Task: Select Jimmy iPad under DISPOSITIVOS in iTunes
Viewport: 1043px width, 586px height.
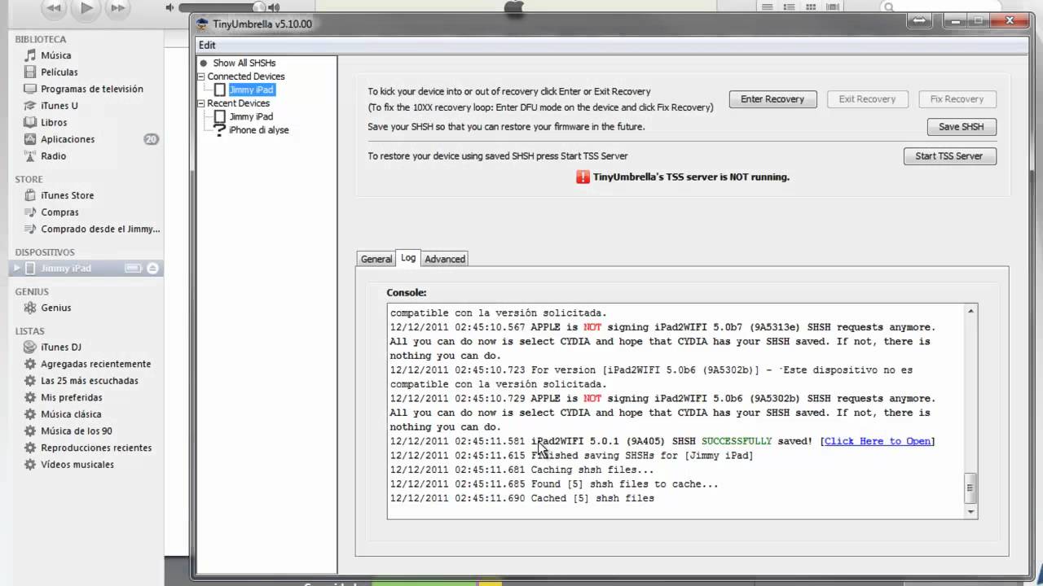Action: coord(65,269)
